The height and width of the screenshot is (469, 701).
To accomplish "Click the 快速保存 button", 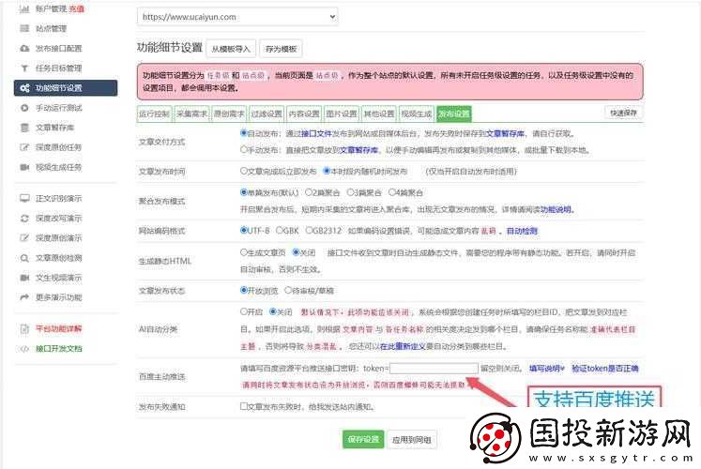I will [623, 113].
